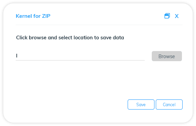Click the restore window icon in header

coord(167,16)
